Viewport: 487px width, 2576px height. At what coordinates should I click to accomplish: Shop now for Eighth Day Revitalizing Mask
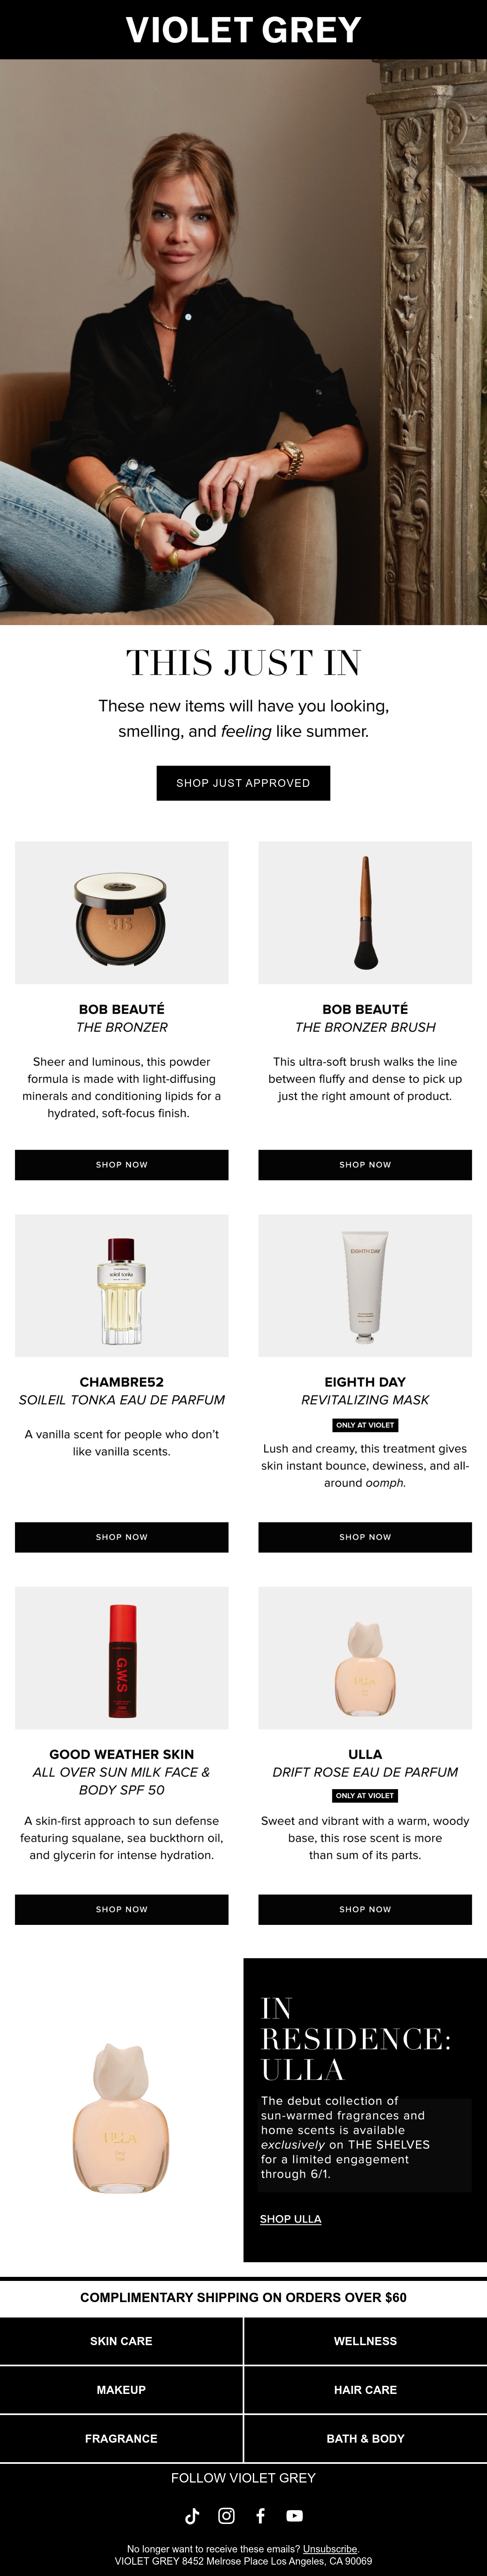(365, 1537)
